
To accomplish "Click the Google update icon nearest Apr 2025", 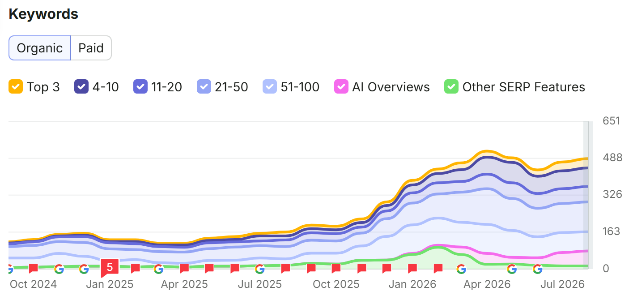I will coord(158,269).
